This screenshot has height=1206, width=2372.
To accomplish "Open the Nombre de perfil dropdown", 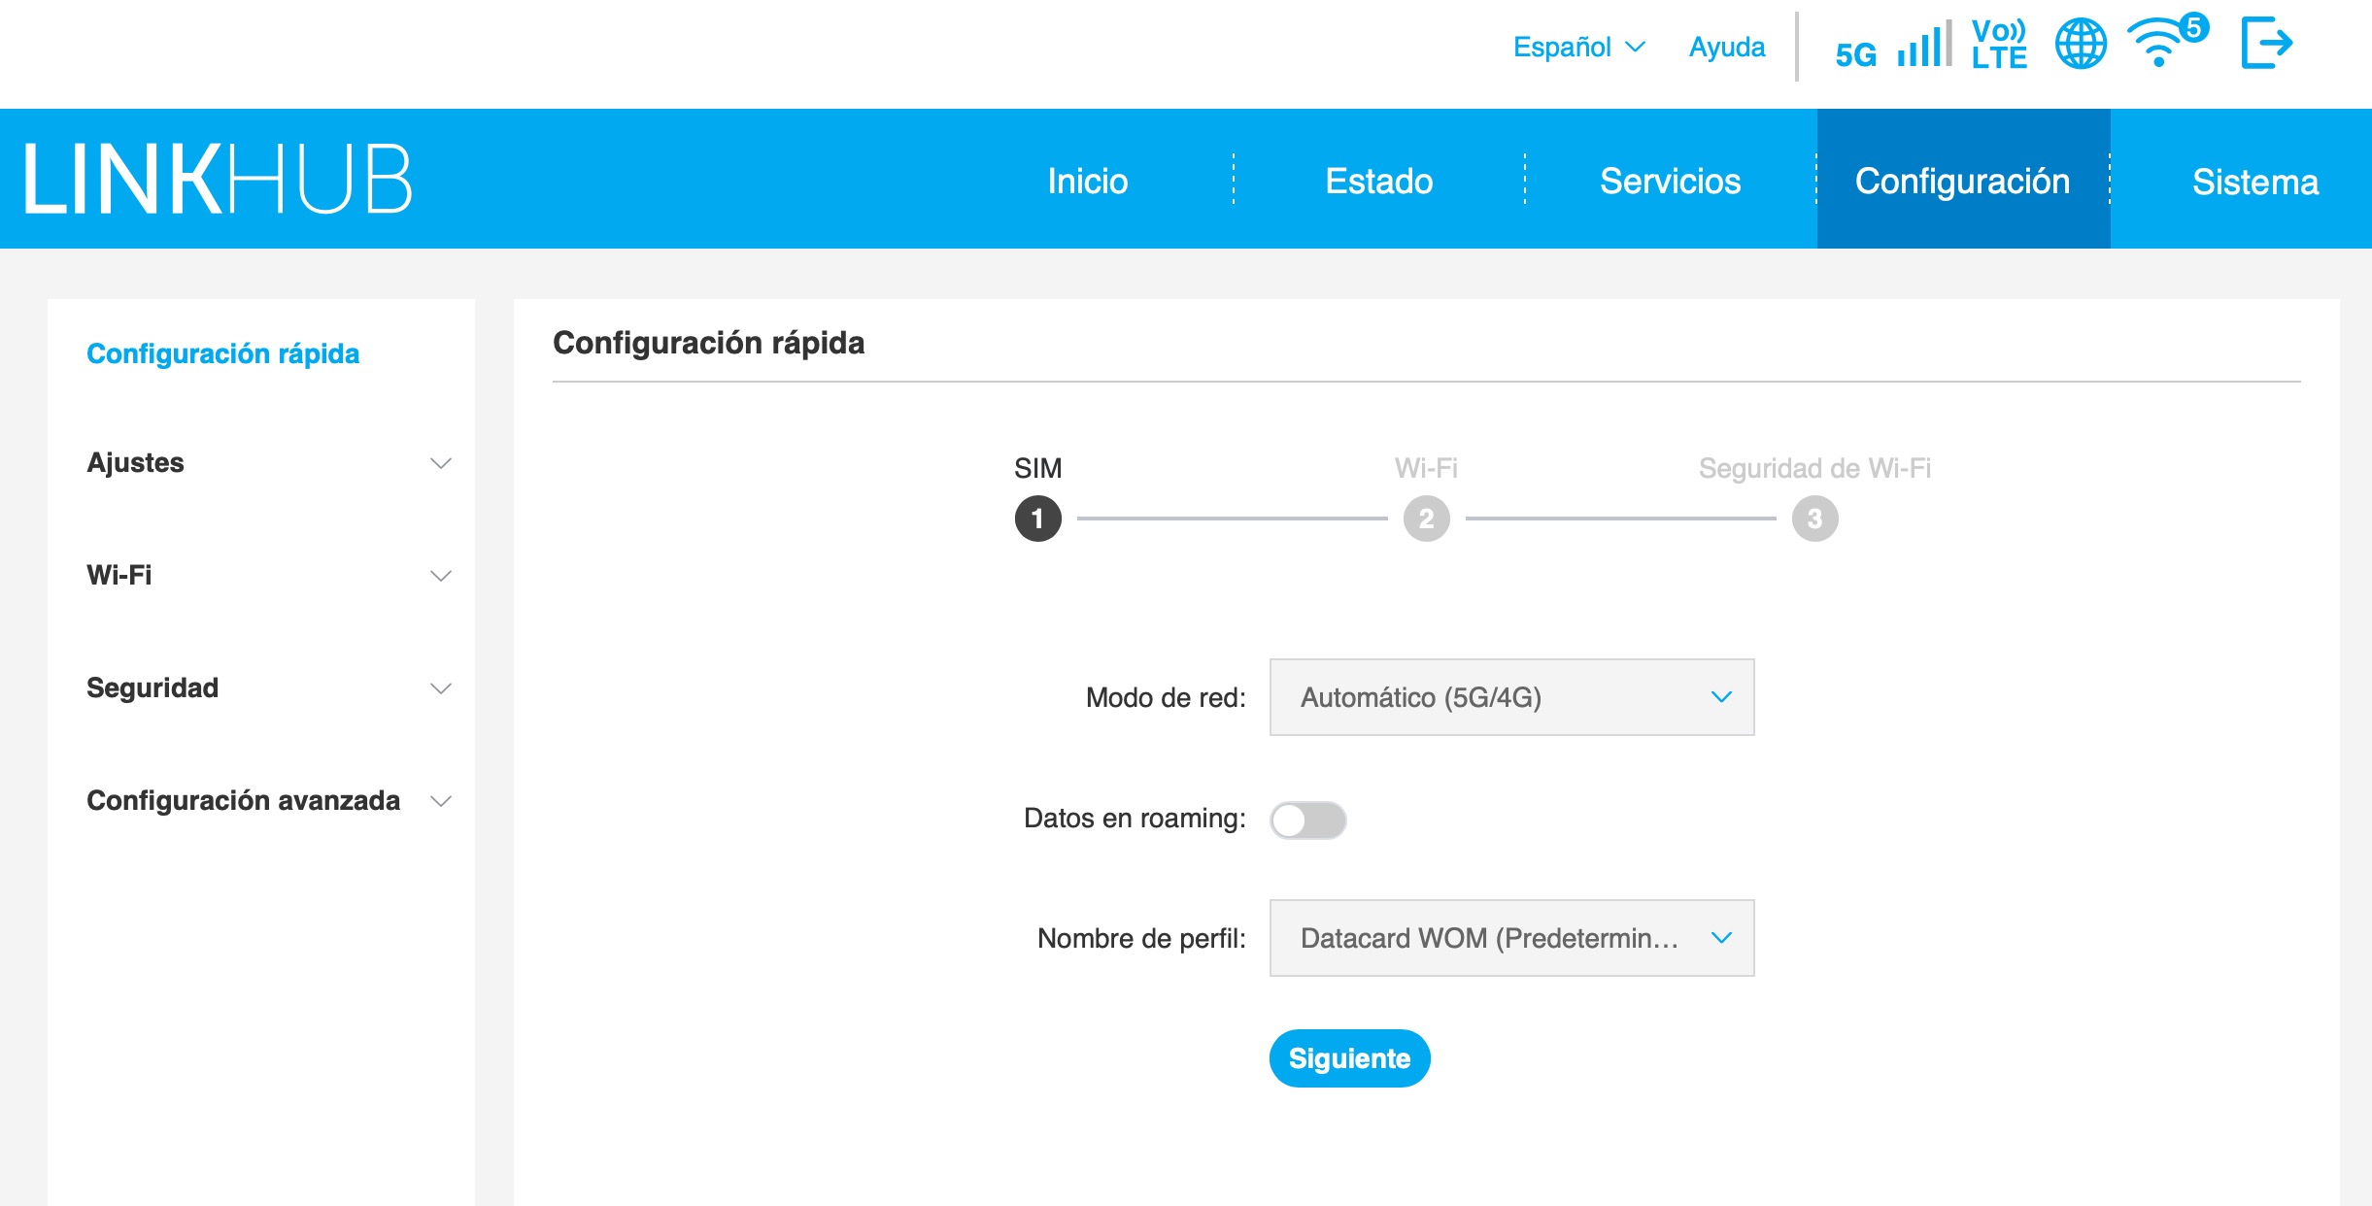I will pyautogui.click(x=1511, y=938).
